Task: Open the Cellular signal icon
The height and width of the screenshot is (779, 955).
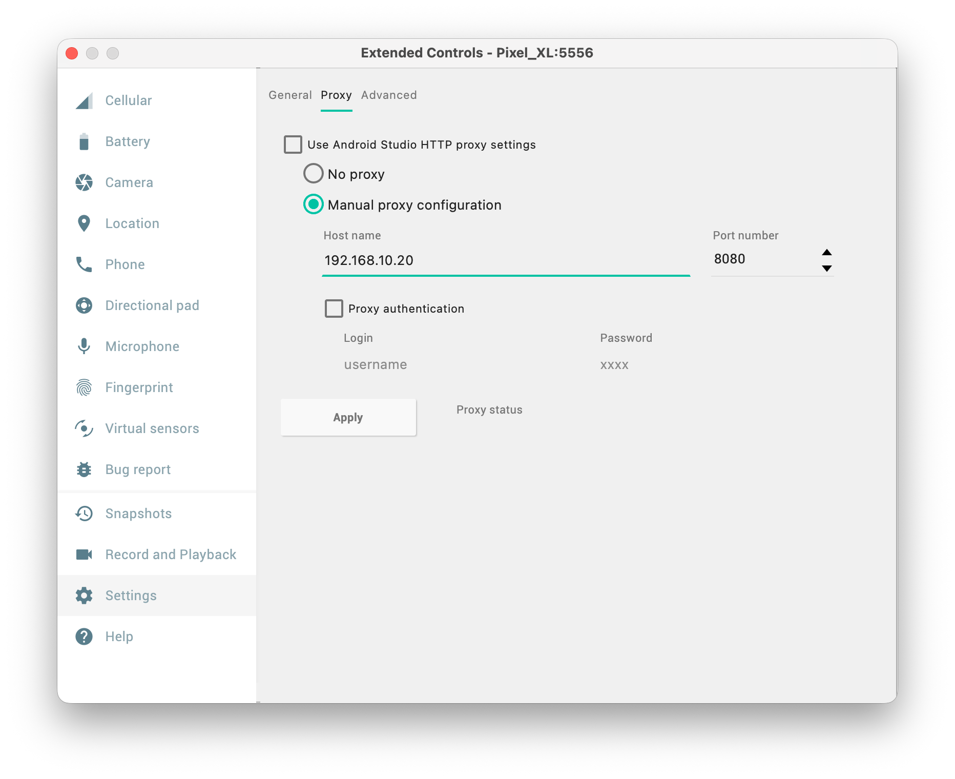Action: [84, 100]
